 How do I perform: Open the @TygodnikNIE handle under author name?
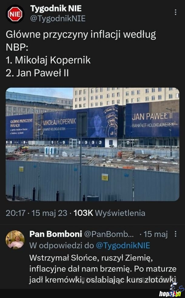pyautogui.click(x=58, y=19)
